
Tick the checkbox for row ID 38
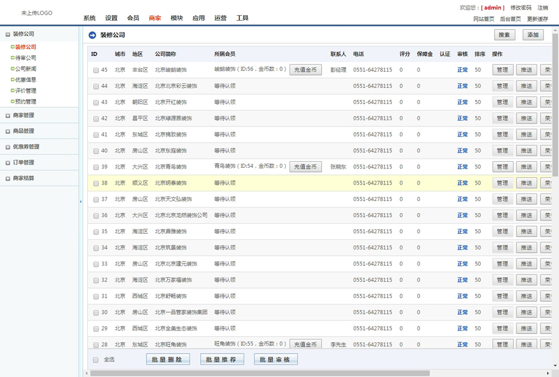pos(96,183)
